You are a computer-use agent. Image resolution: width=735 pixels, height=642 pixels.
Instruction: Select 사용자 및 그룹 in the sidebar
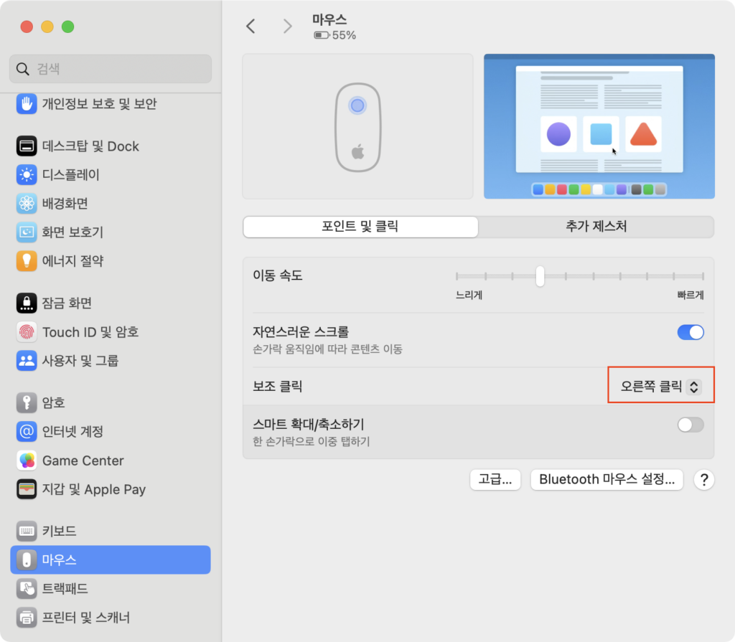111,360
